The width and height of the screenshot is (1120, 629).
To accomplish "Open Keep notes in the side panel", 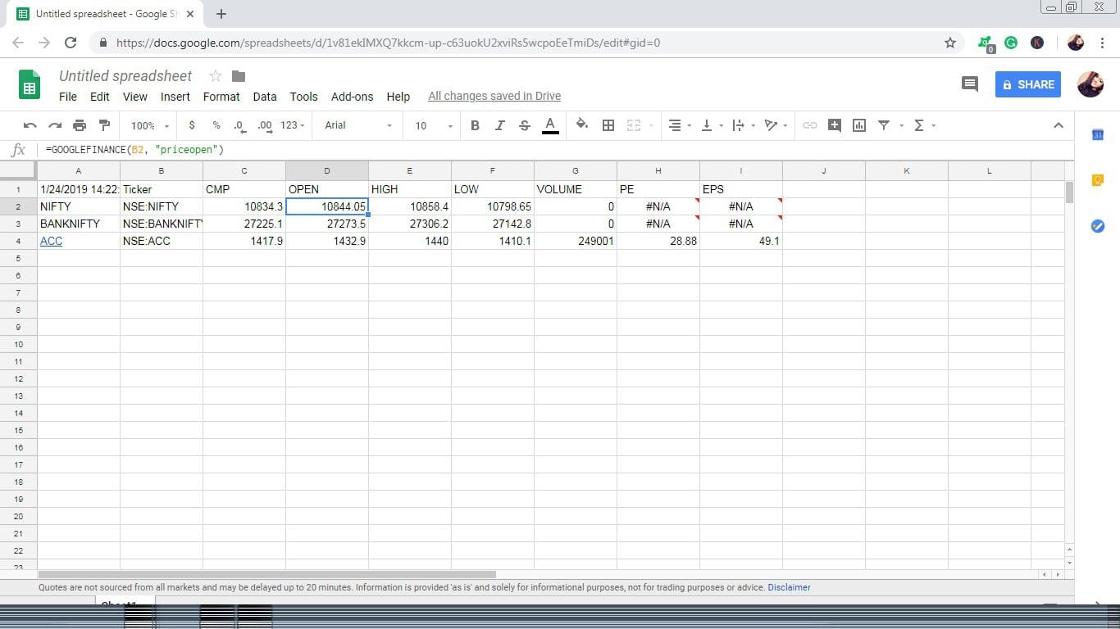I will pos(1098,180).
